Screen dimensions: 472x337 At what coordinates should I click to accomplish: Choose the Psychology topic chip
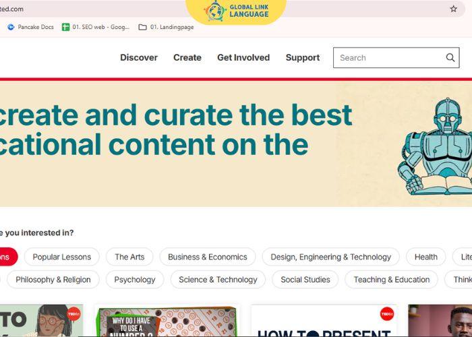(134, 280)
